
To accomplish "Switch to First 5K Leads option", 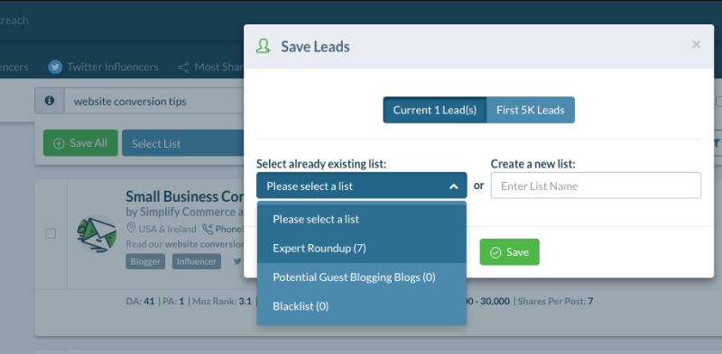I will 531,110.
